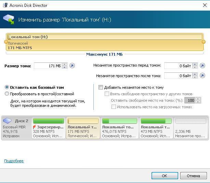
Task: Increase the volume size with up spinner
Action: click(x=65, y=65)
